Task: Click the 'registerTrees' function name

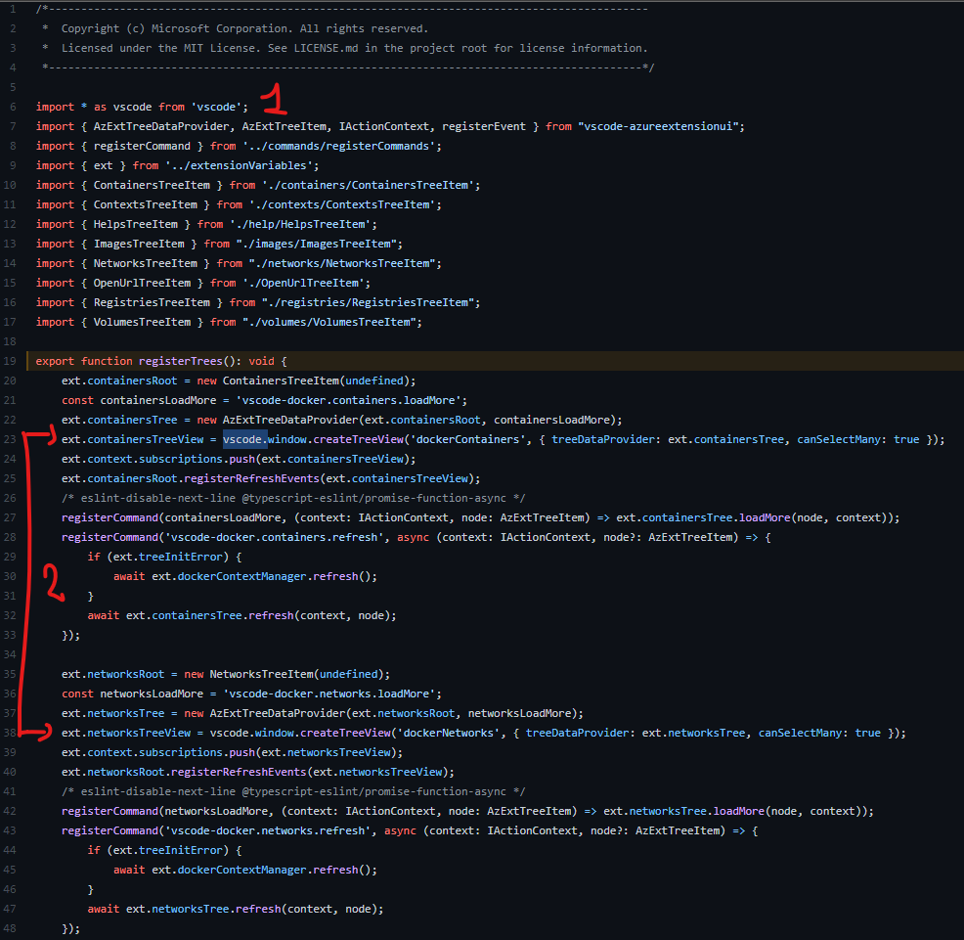Action: (181, 361)
